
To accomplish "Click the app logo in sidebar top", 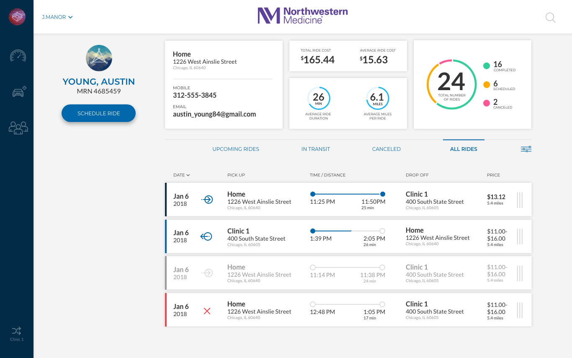I will click(17, 17).
